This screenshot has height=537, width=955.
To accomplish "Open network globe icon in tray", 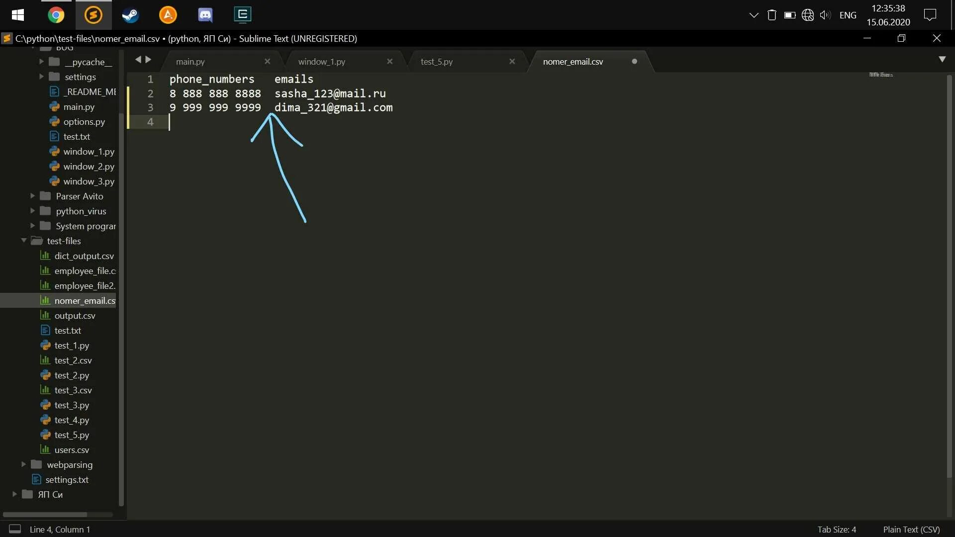I will click(808, 15).
